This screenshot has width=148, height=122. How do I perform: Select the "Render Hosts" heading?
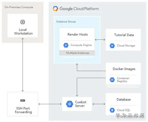pos(77,34)
